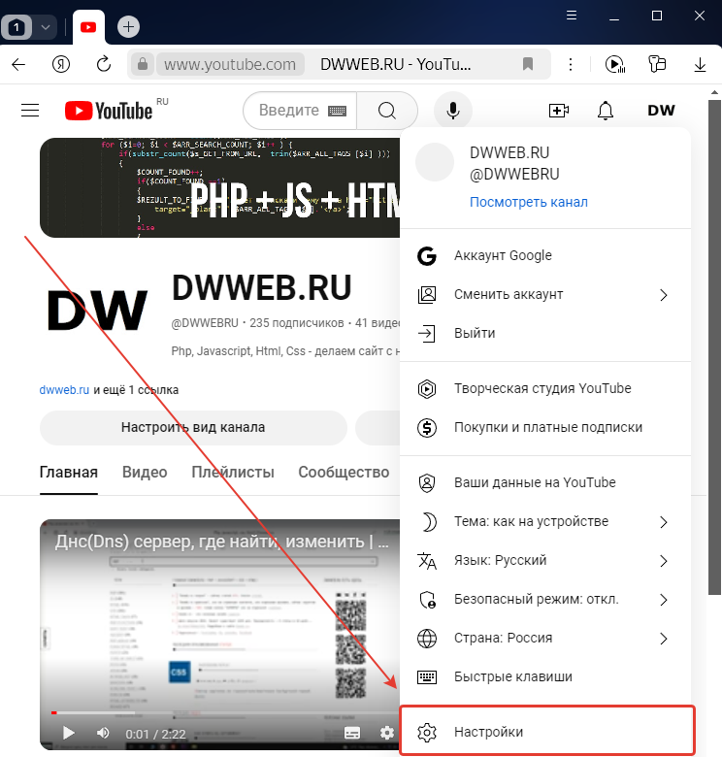Start voice search with the microphone

point(452,111)
